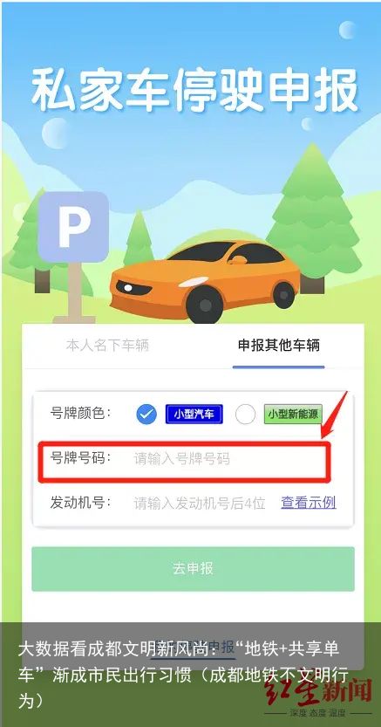Click the 发动机号 label
Image resolution: width=381 pixels, height=727 pixels.
(x=80, y=503)
